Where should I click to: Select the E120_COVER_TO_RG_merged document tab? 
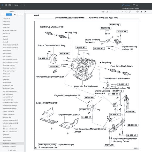(x=131, y=8)
